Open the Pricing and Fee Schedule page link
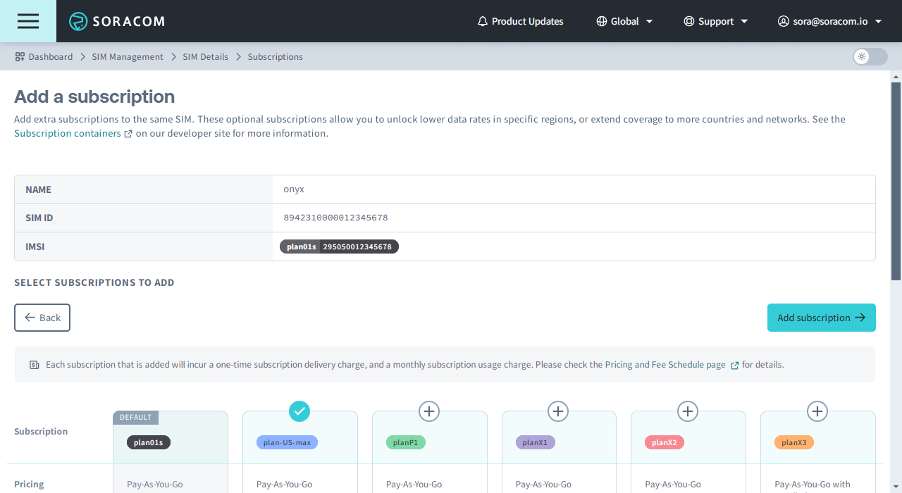Viewport: 902px width, 493px height. [x=665, y=365]
